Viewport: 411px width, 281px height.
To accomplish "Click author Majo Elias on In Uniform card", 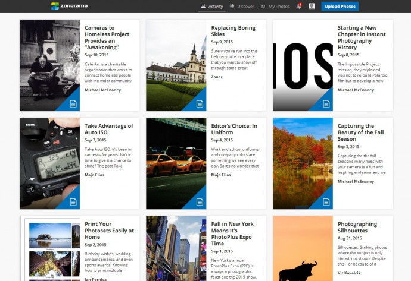I will [x=221, y=175].
